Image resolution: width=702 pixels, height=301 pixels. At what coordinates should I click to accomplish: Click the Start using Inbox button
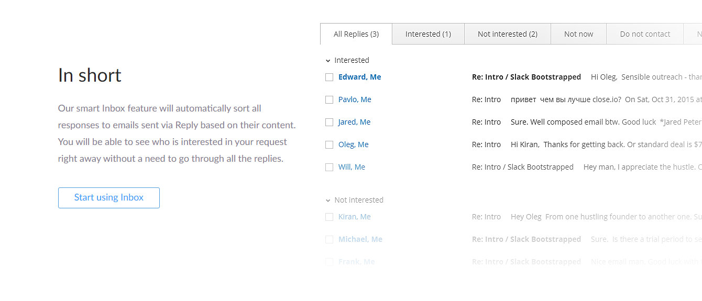pyautogui.click(x=109, y=198)
